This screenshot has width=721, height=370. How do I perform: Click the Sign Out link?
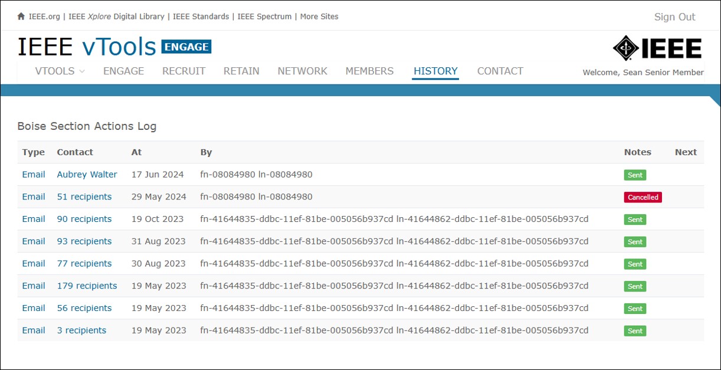[x=674, y=17]
